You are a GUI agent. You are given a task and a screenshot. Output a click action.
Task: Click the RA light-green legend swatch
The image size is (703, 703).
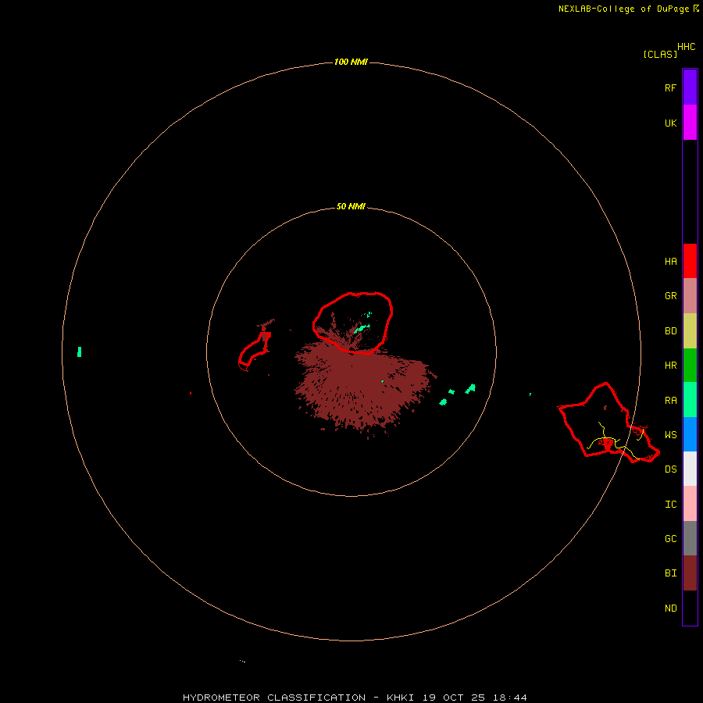pos(690,400)
